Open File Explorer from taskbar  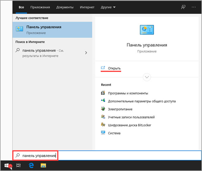[43, 165]
